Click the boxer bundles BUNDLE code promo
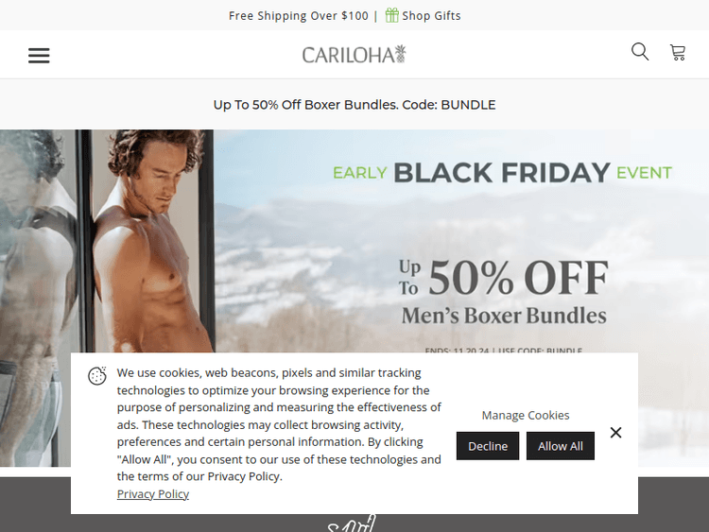Screen dimensions: 709x532 (x=354, y=105)
